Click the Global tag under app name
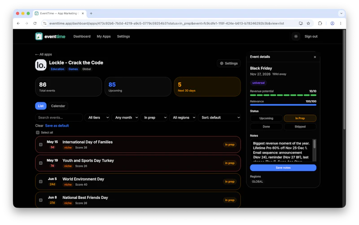The height and width of the screenshot is (225, 359). (87, 69)
